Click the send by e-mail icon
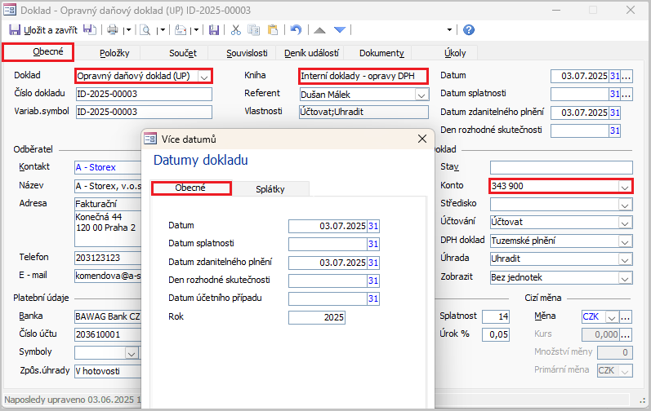Image resolution: width=651 pixels, height=411 pixels. 181,30
